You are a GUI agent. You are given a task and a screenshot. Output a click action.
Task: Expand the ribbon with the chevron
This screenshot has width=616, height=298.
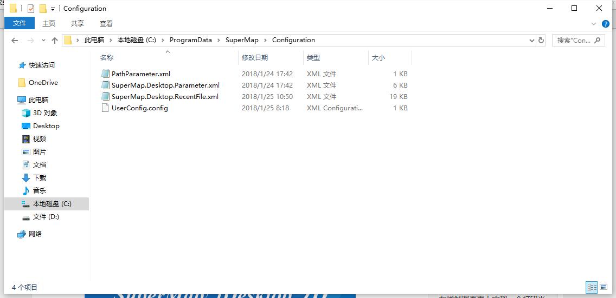point(594,23)
